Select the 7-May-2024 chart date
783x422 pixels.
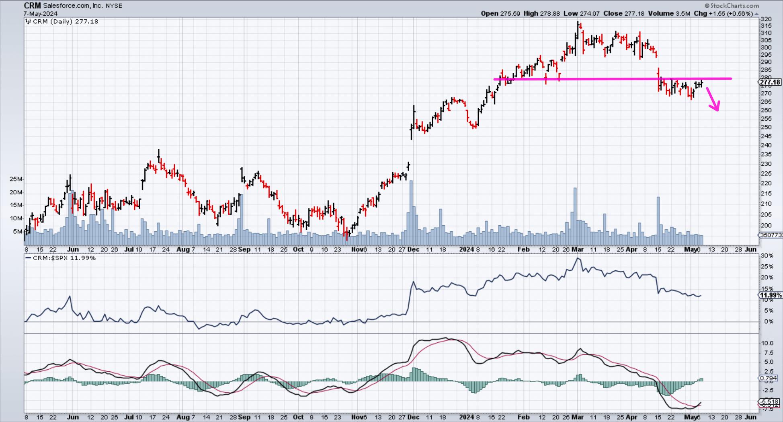click(41, 13)
